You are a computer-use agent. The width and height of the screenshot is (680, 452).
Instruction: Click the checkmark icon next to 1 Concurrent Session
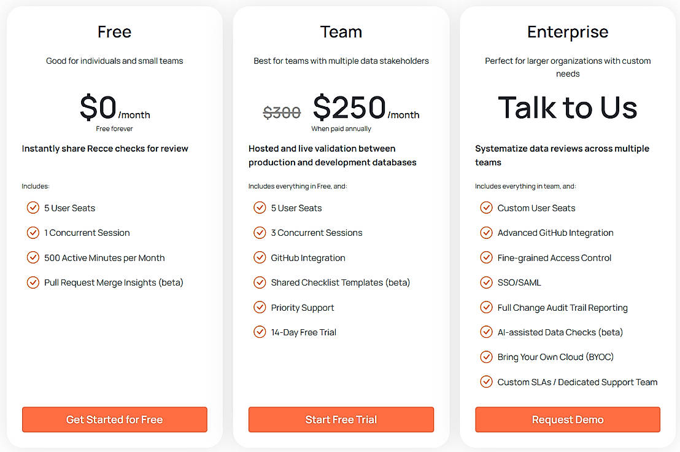(x=33, y=233)
